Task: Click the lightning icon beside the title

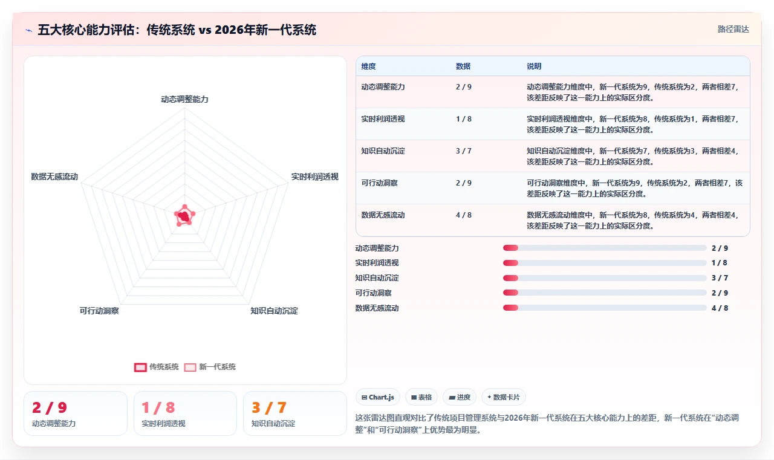Action: pos(29,30)
